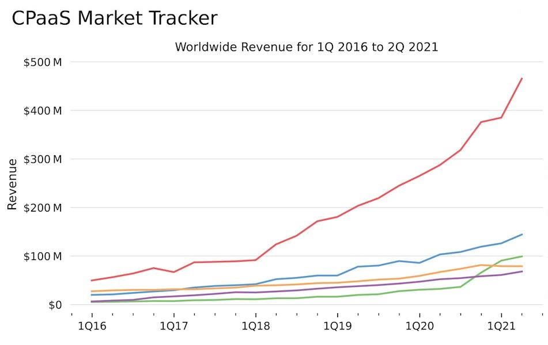Click the Revenue y-axis label
The height and width of the screenshot is (345, 548).
tap(12, 183)
